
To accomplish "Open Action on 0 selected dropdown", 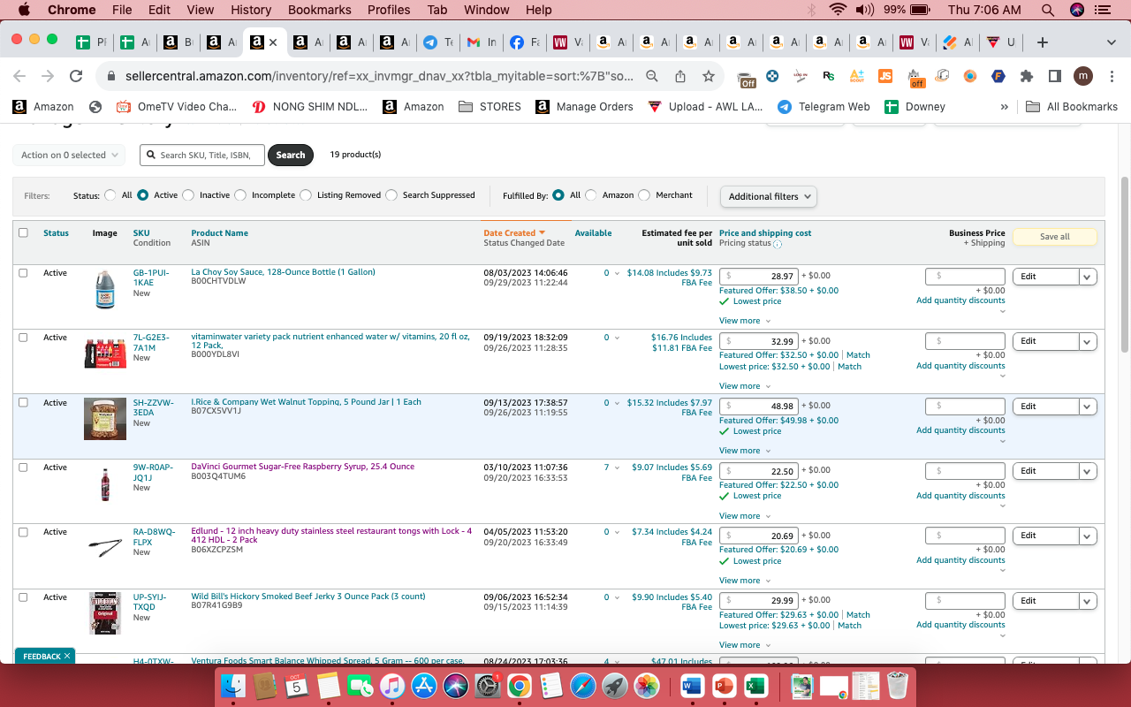I will coord(70,155).
